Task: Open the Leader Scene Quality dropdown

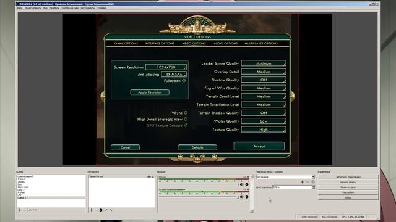Action: point(264,63)
